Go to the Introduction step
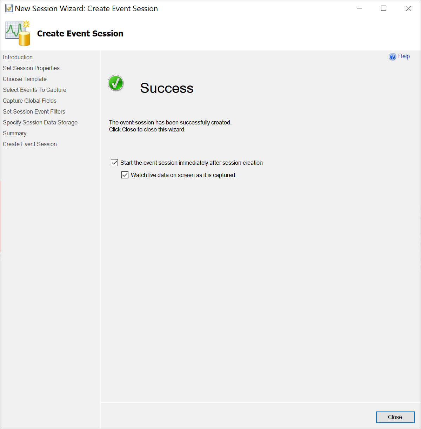The width and height of the screenshot is (421, 429). click(18, 57)
